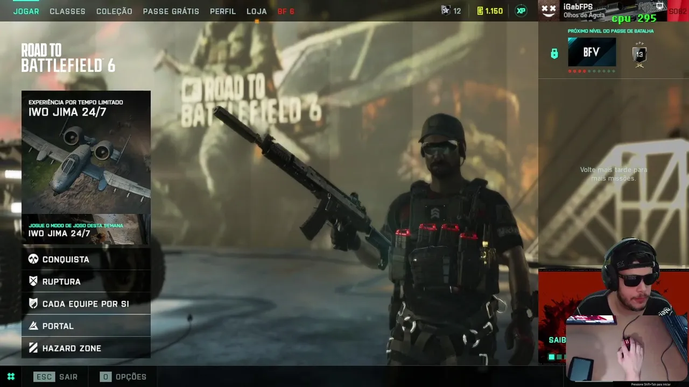This screenshot has height=387, width=689.
Task: Click the currency amount 1.150
Action: (494, 11)
